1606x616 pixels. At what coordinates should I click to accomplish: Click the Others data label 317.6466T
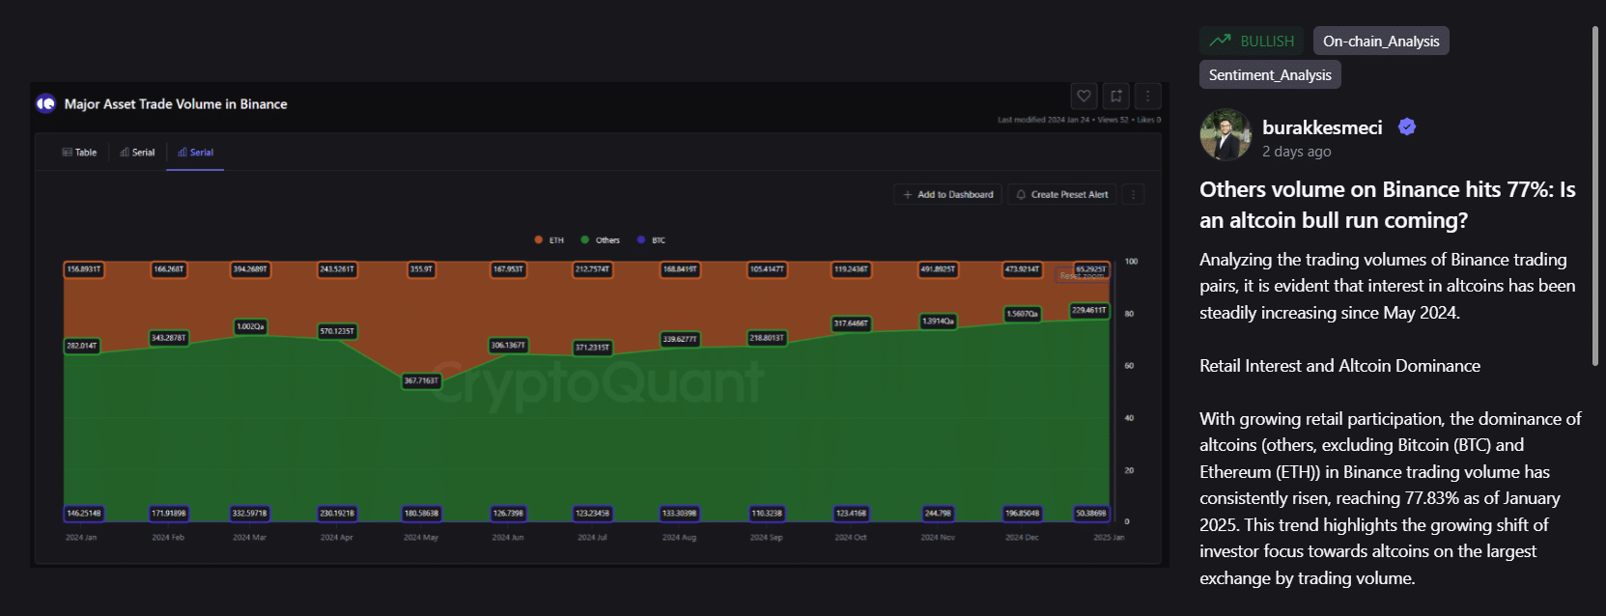[851, 323]
